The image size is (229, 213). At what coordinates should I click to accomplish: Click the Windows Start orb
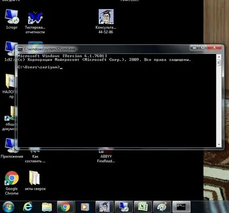pyautogui.click(x=8, y=207)
